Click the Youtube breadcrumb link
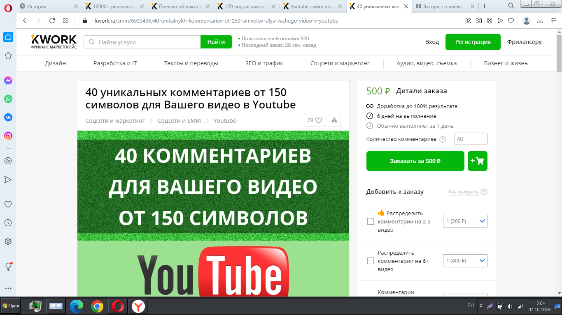The width and height of the screenshot is (562, 315). (x=225, y=120)
